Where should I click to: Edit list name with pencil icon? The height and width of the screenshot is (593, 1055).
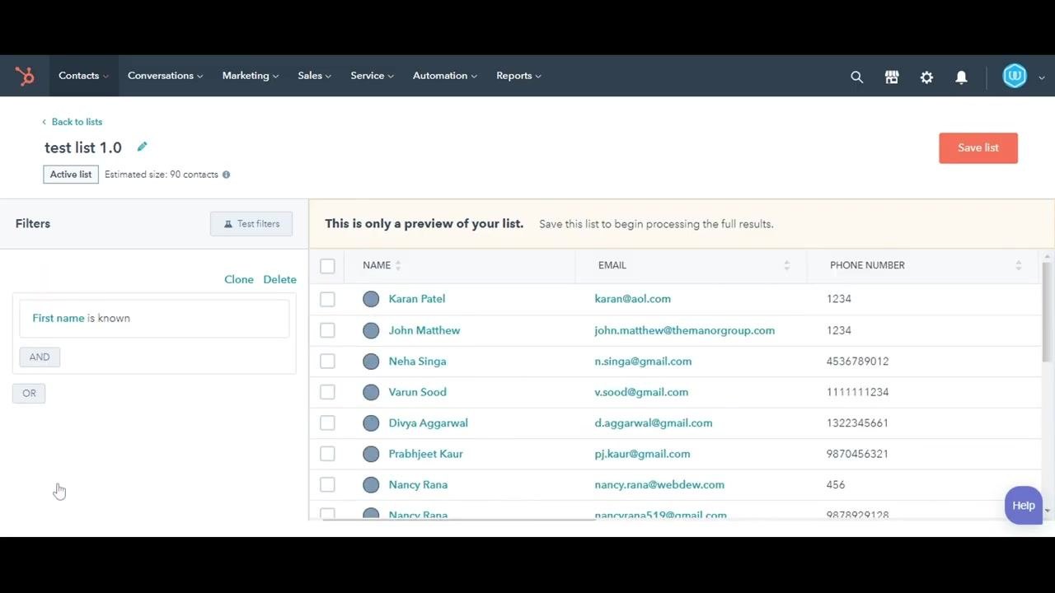tap(142, 147)
